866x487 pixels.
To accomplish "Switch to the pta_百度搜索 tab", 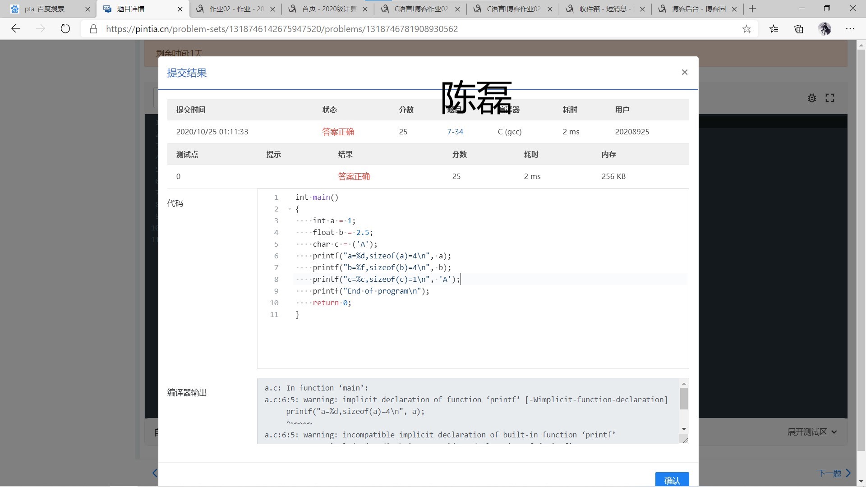I will coord(45,9).
